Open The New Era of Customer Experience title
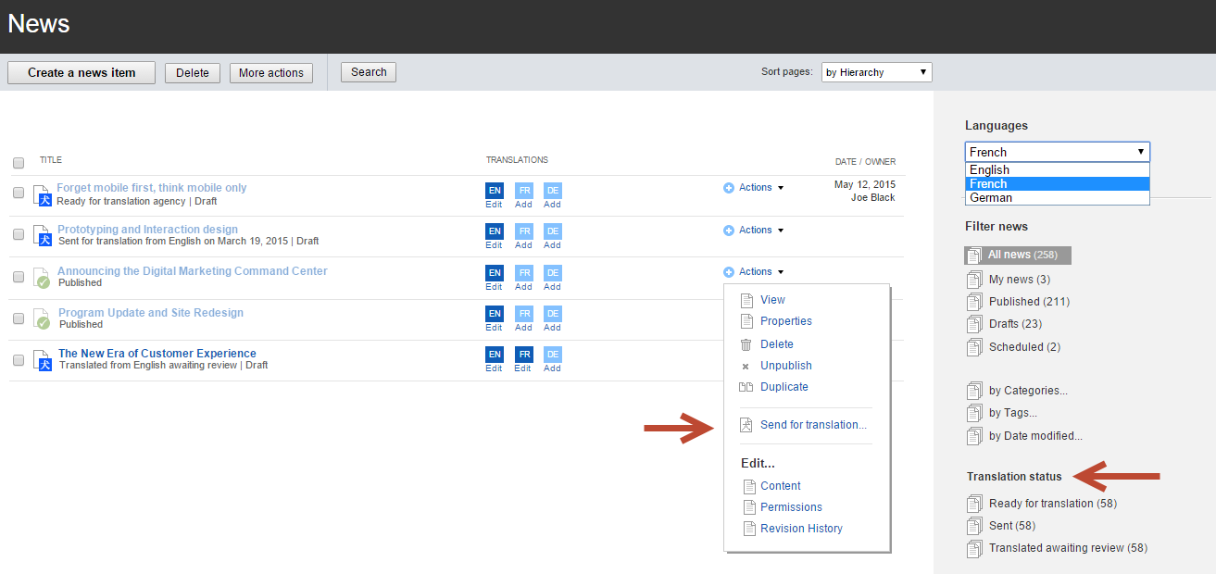This screenshot has width=1216, height=574. [157, 354]
